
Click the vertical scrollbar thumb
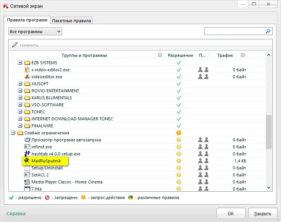(x=269, y=132)
